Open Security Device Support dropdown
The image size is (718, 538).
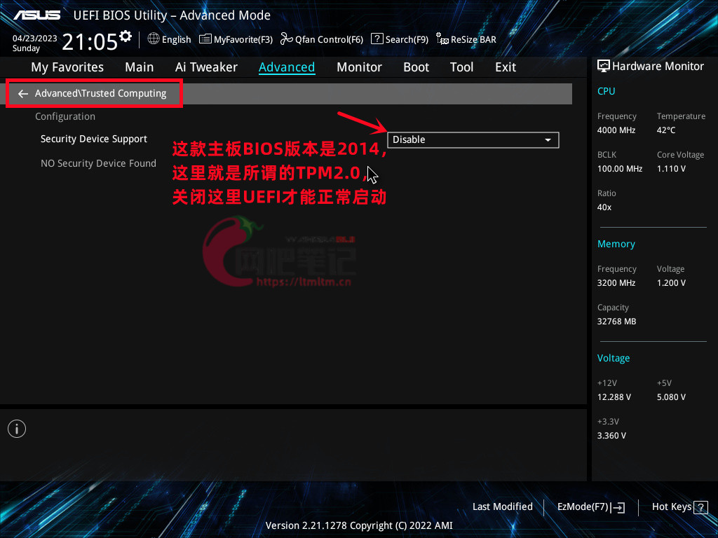pyautogui.click(x=473, y=140)
